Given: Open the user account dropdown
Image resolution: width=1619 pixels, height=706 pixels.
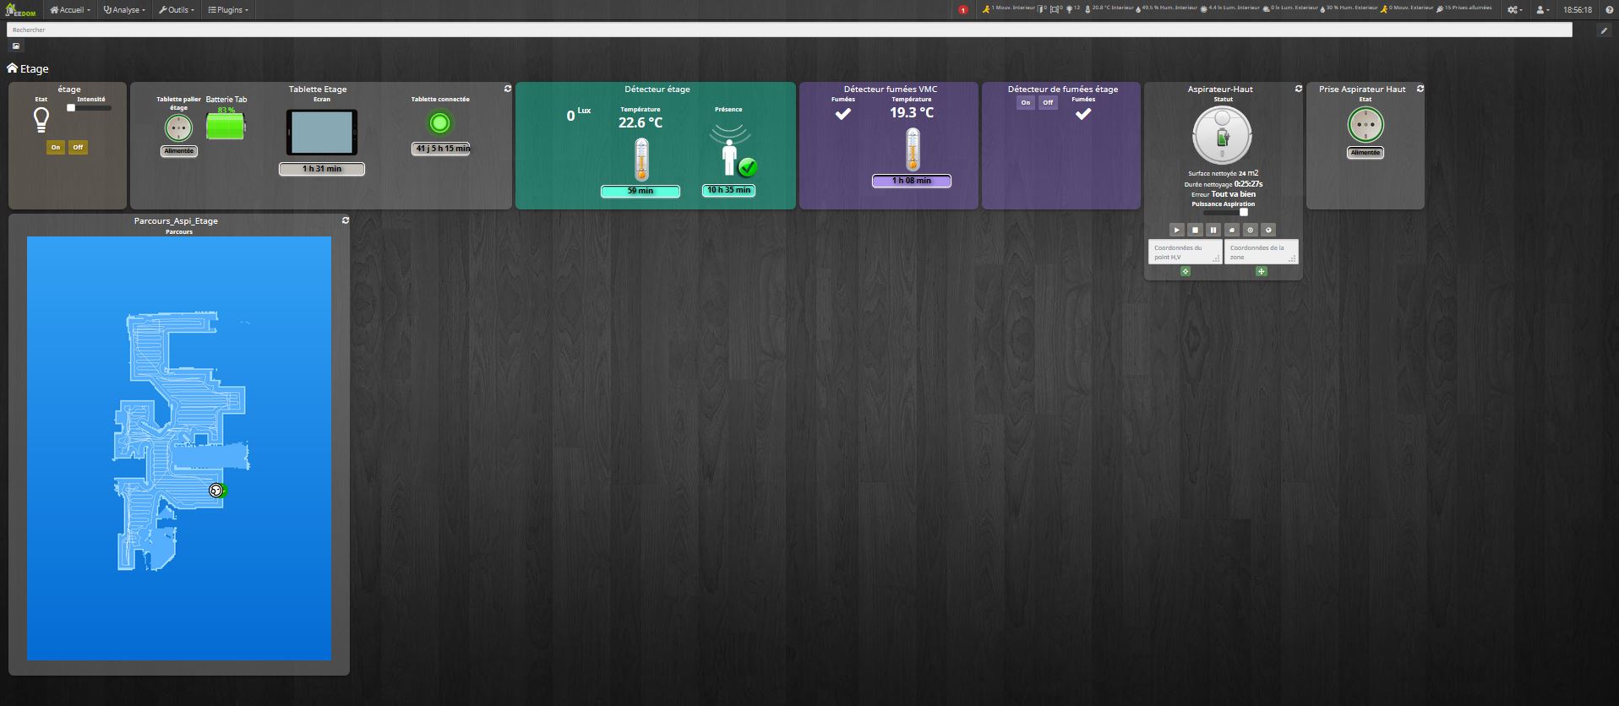Looking at the screenshot, I should pos(1542,10).
